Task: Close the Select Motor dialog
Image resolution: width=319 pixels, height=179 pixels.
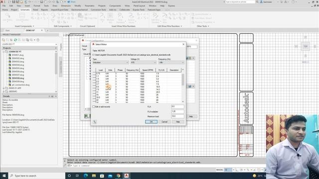Action: click(183, 44)
